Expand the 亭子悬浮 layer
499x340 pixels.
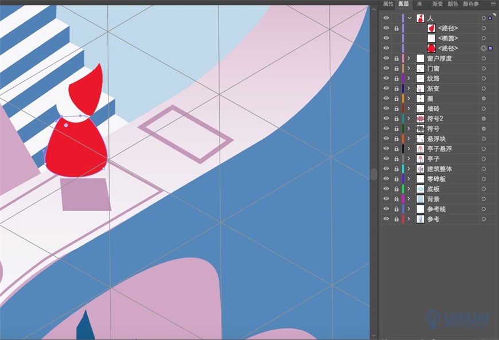pos(410,148)
